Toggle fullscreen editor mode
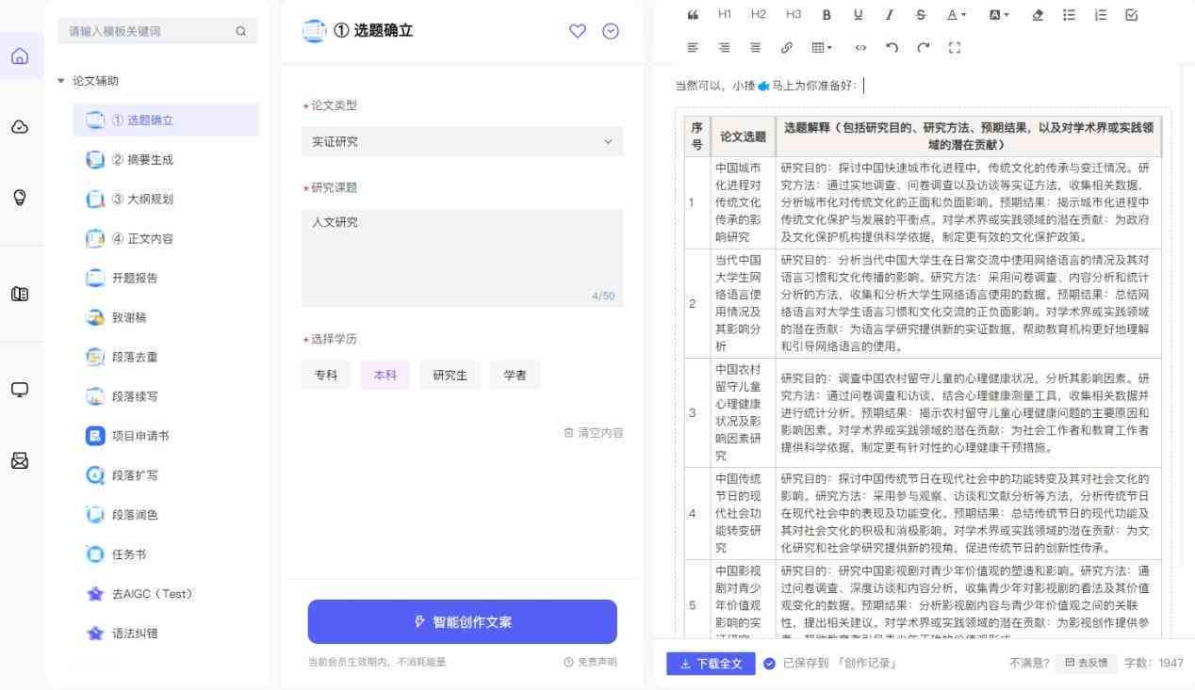This screenshot has width=1195, height=690. coord(954,47)
